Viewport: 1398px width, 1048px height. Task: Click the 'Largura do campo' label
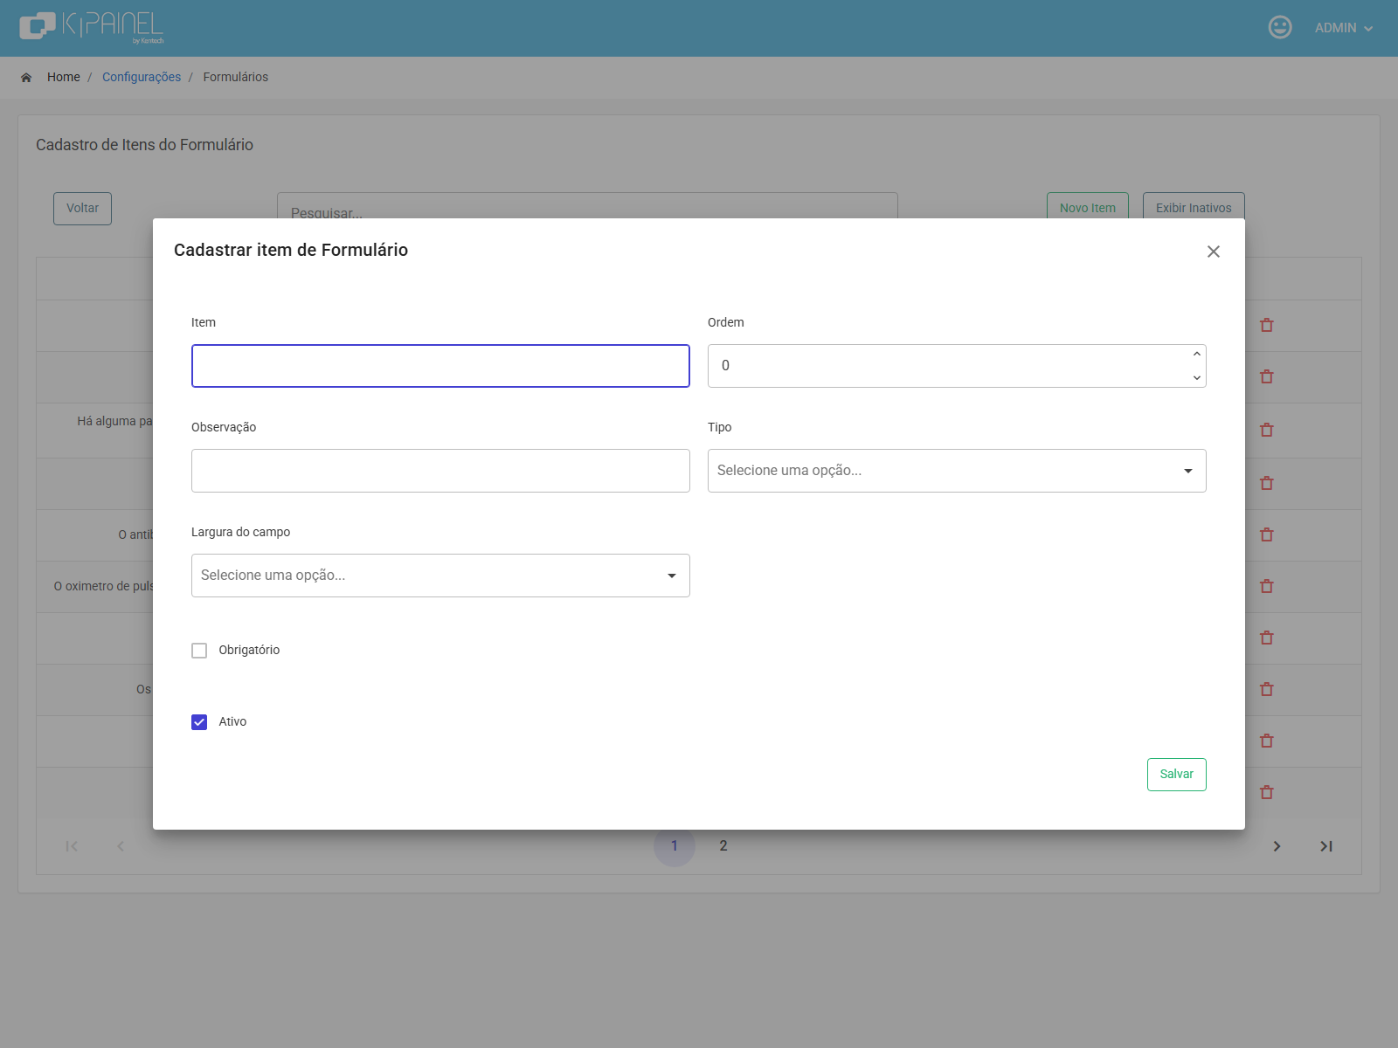(240, 532)
